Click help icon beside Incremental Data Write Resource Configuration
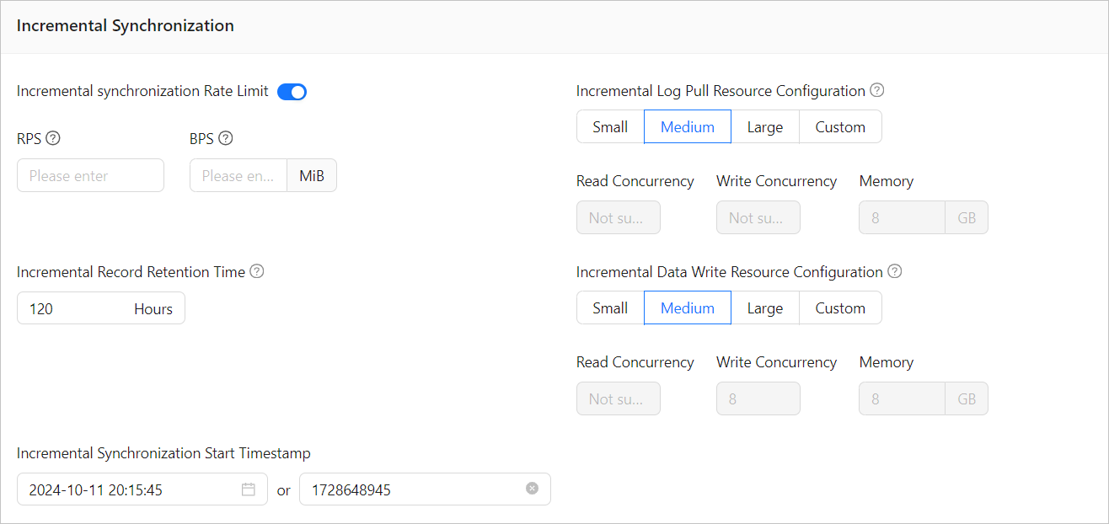Image resolution: width=1109 pixels, height=524 pixels. pos(895,271)
